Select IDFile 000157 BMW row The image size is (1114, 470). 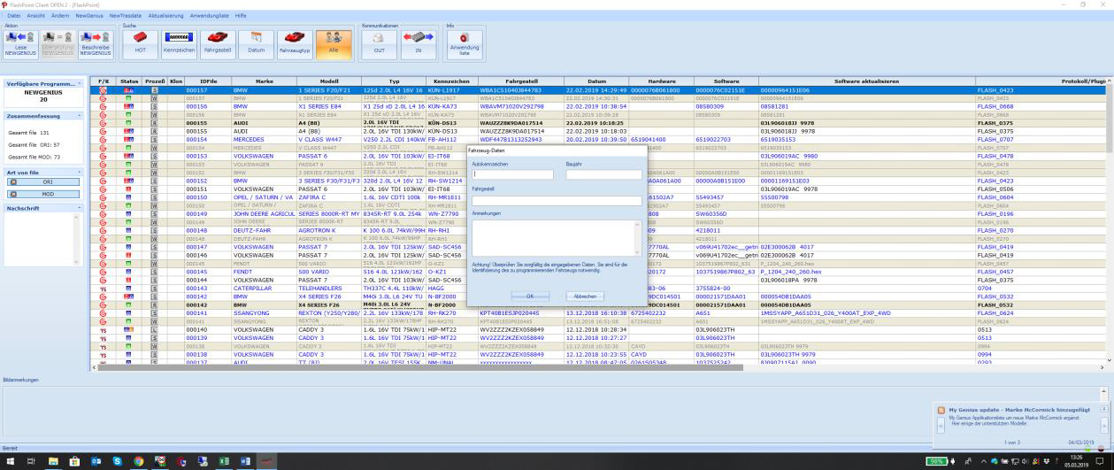tap(600, 89)
